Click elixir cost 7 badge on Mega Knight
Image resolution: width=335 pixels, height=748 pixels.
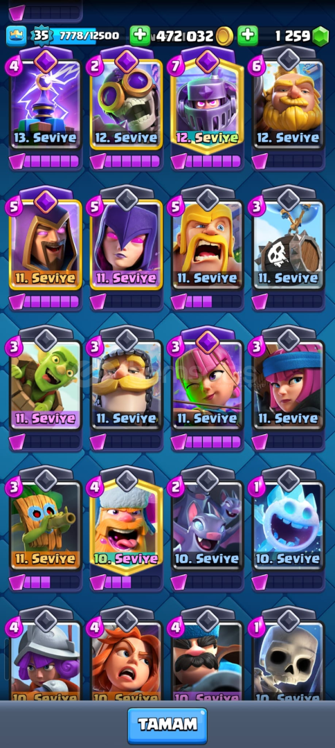click(176, 66)
